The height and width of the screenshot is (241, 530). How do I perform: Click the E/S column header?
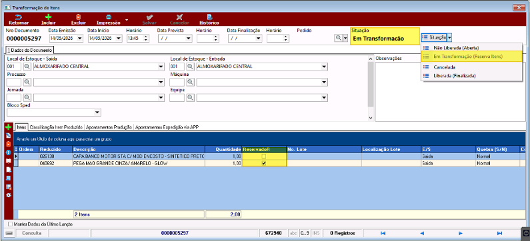tap(448, 149)
